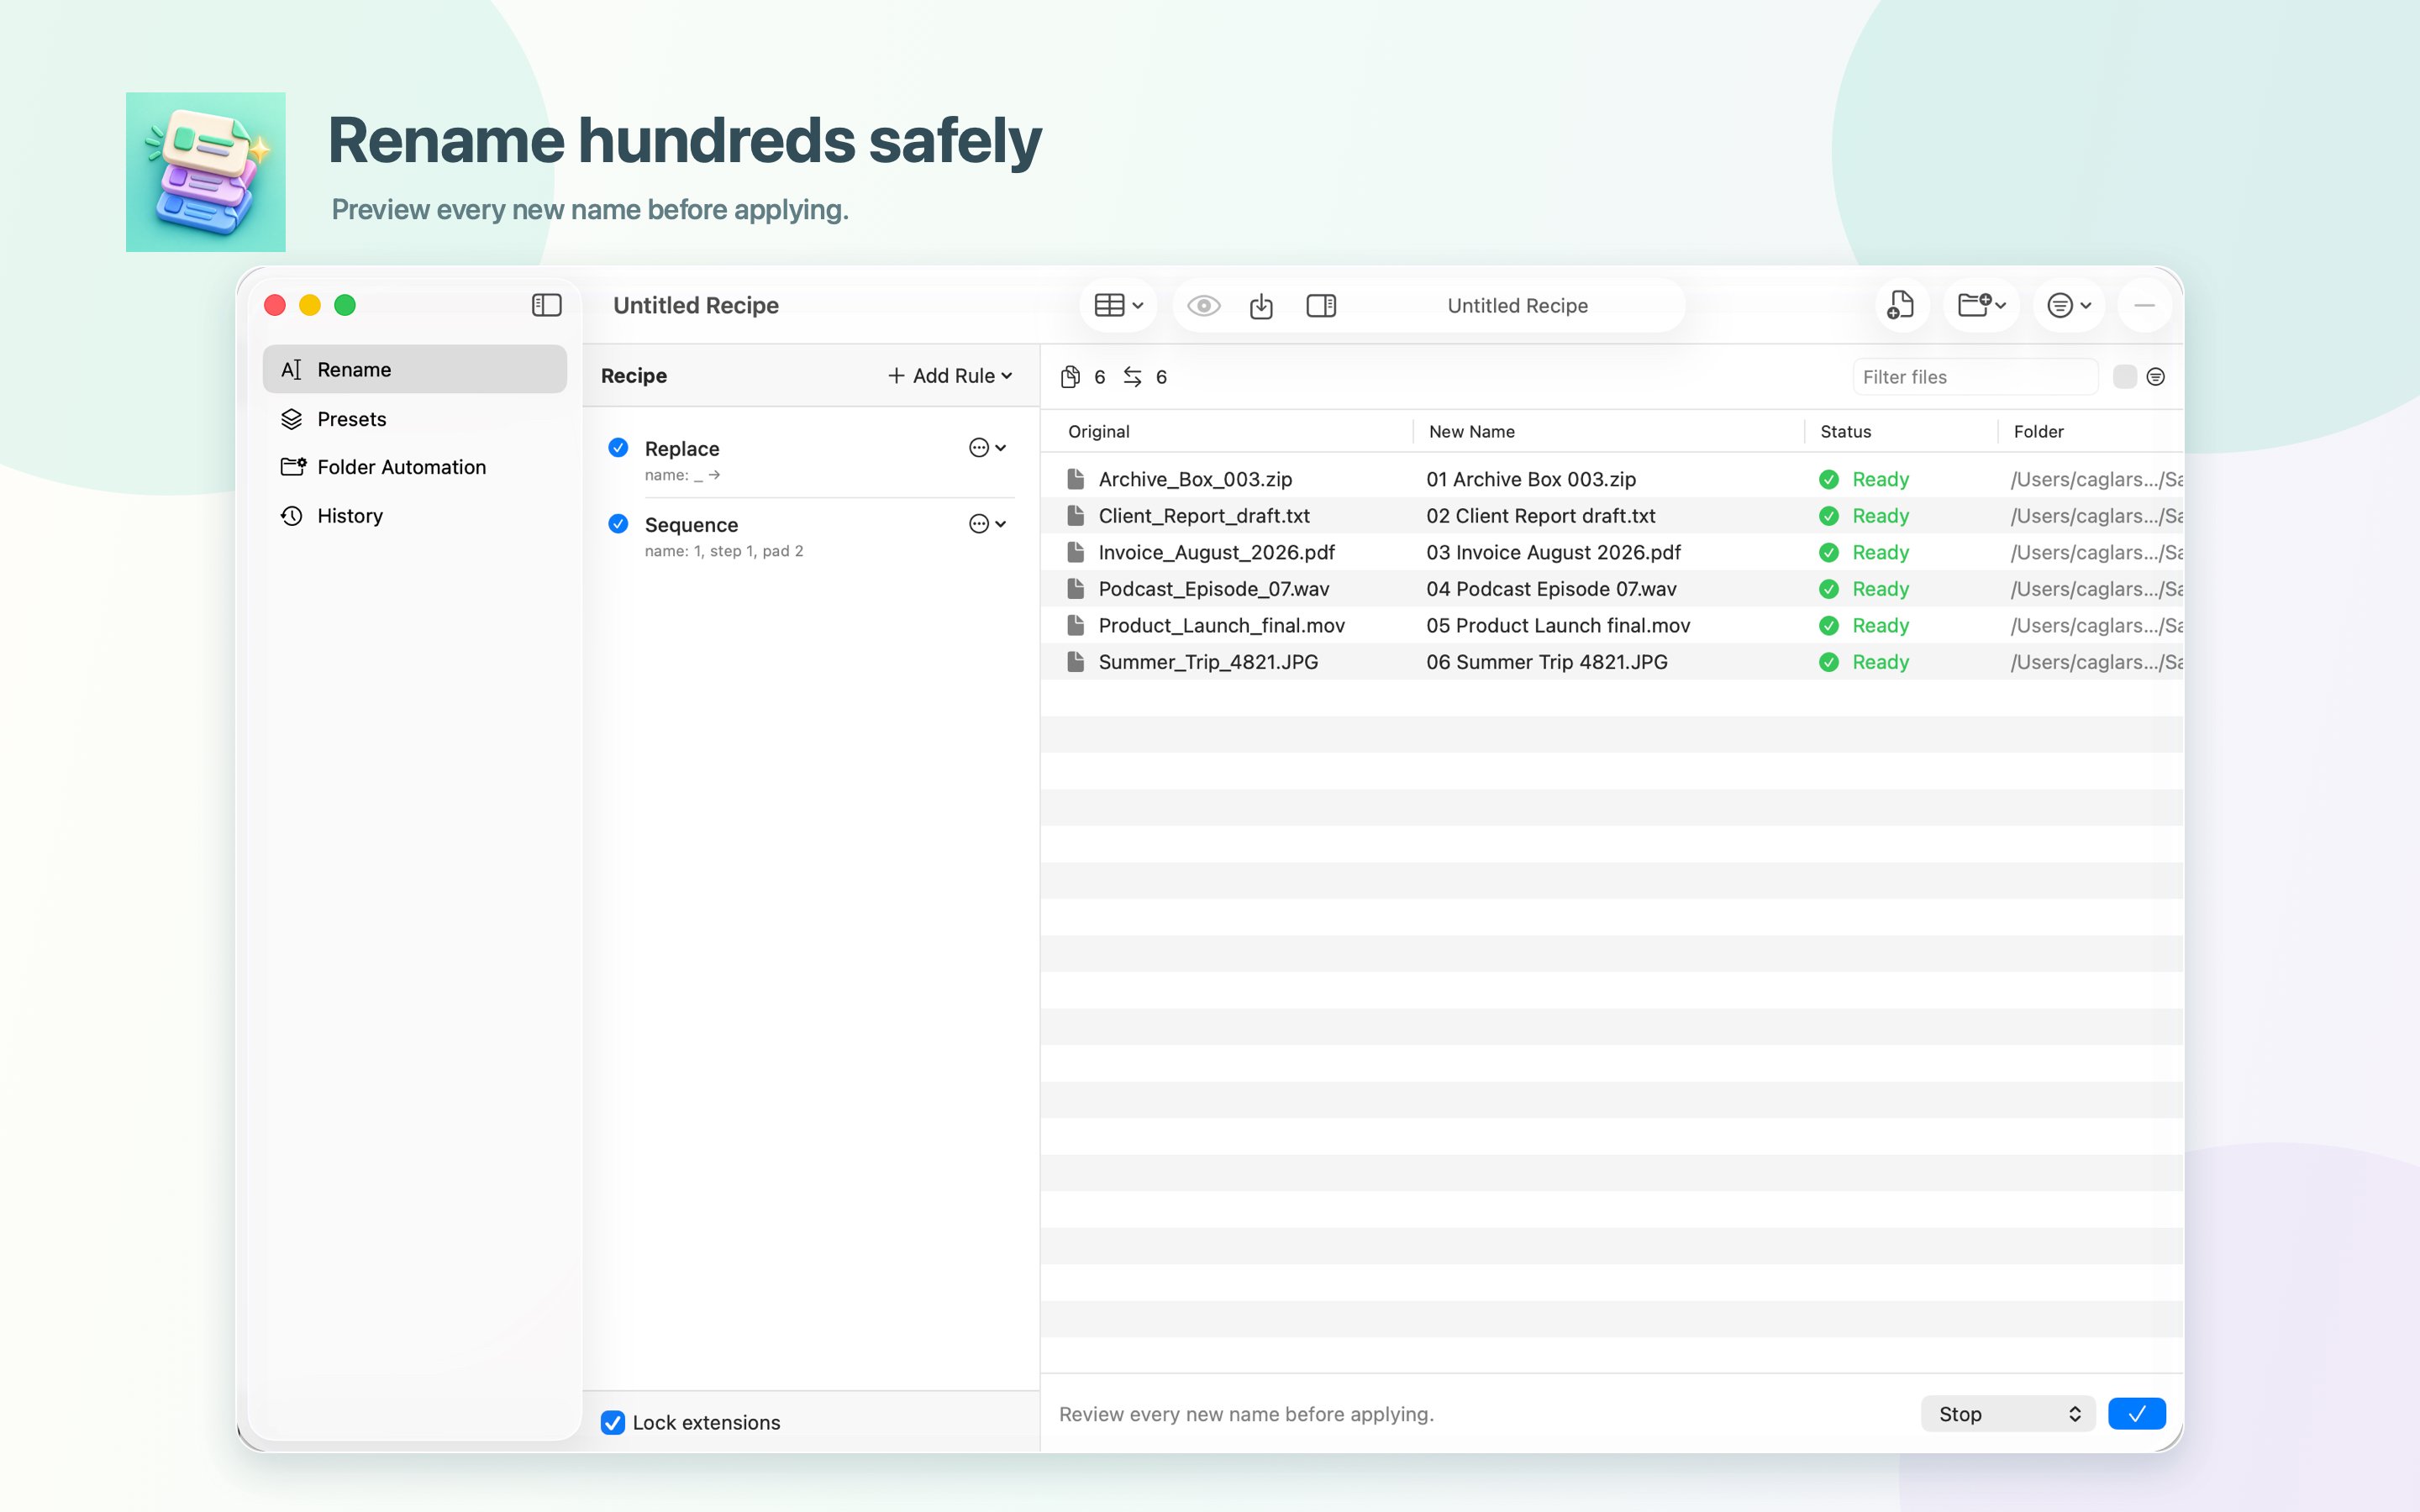The height and width of the screenshot is (1512, 2420).
Task: Click the filter options lines-in-circle icon
Action: click(x=2156, y=377)
